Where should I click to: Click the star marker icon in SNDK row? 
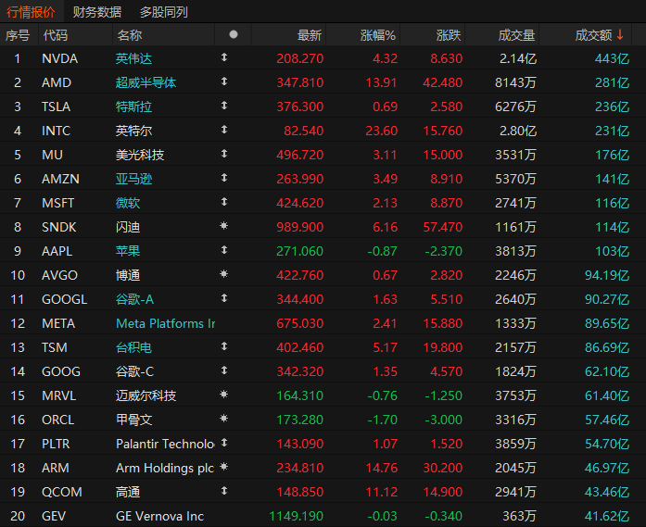pyautogui.click(x=223, y=226)
